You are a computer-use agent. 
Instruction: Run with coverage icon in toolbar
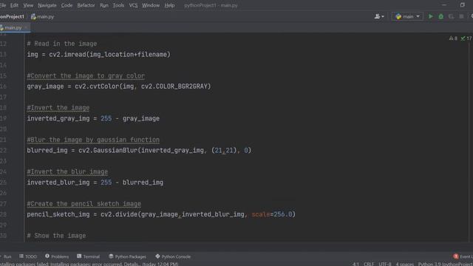click(x=451, y=16)
